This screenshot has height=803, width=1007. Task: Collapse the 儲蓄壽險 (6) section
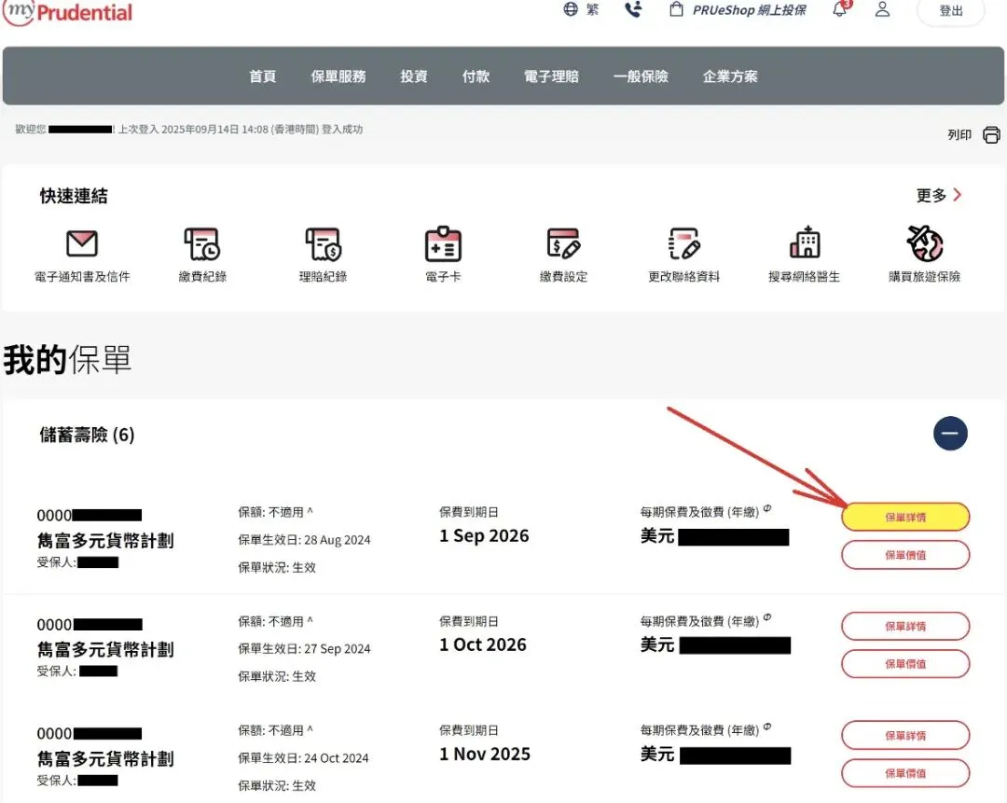click(950, 434)
